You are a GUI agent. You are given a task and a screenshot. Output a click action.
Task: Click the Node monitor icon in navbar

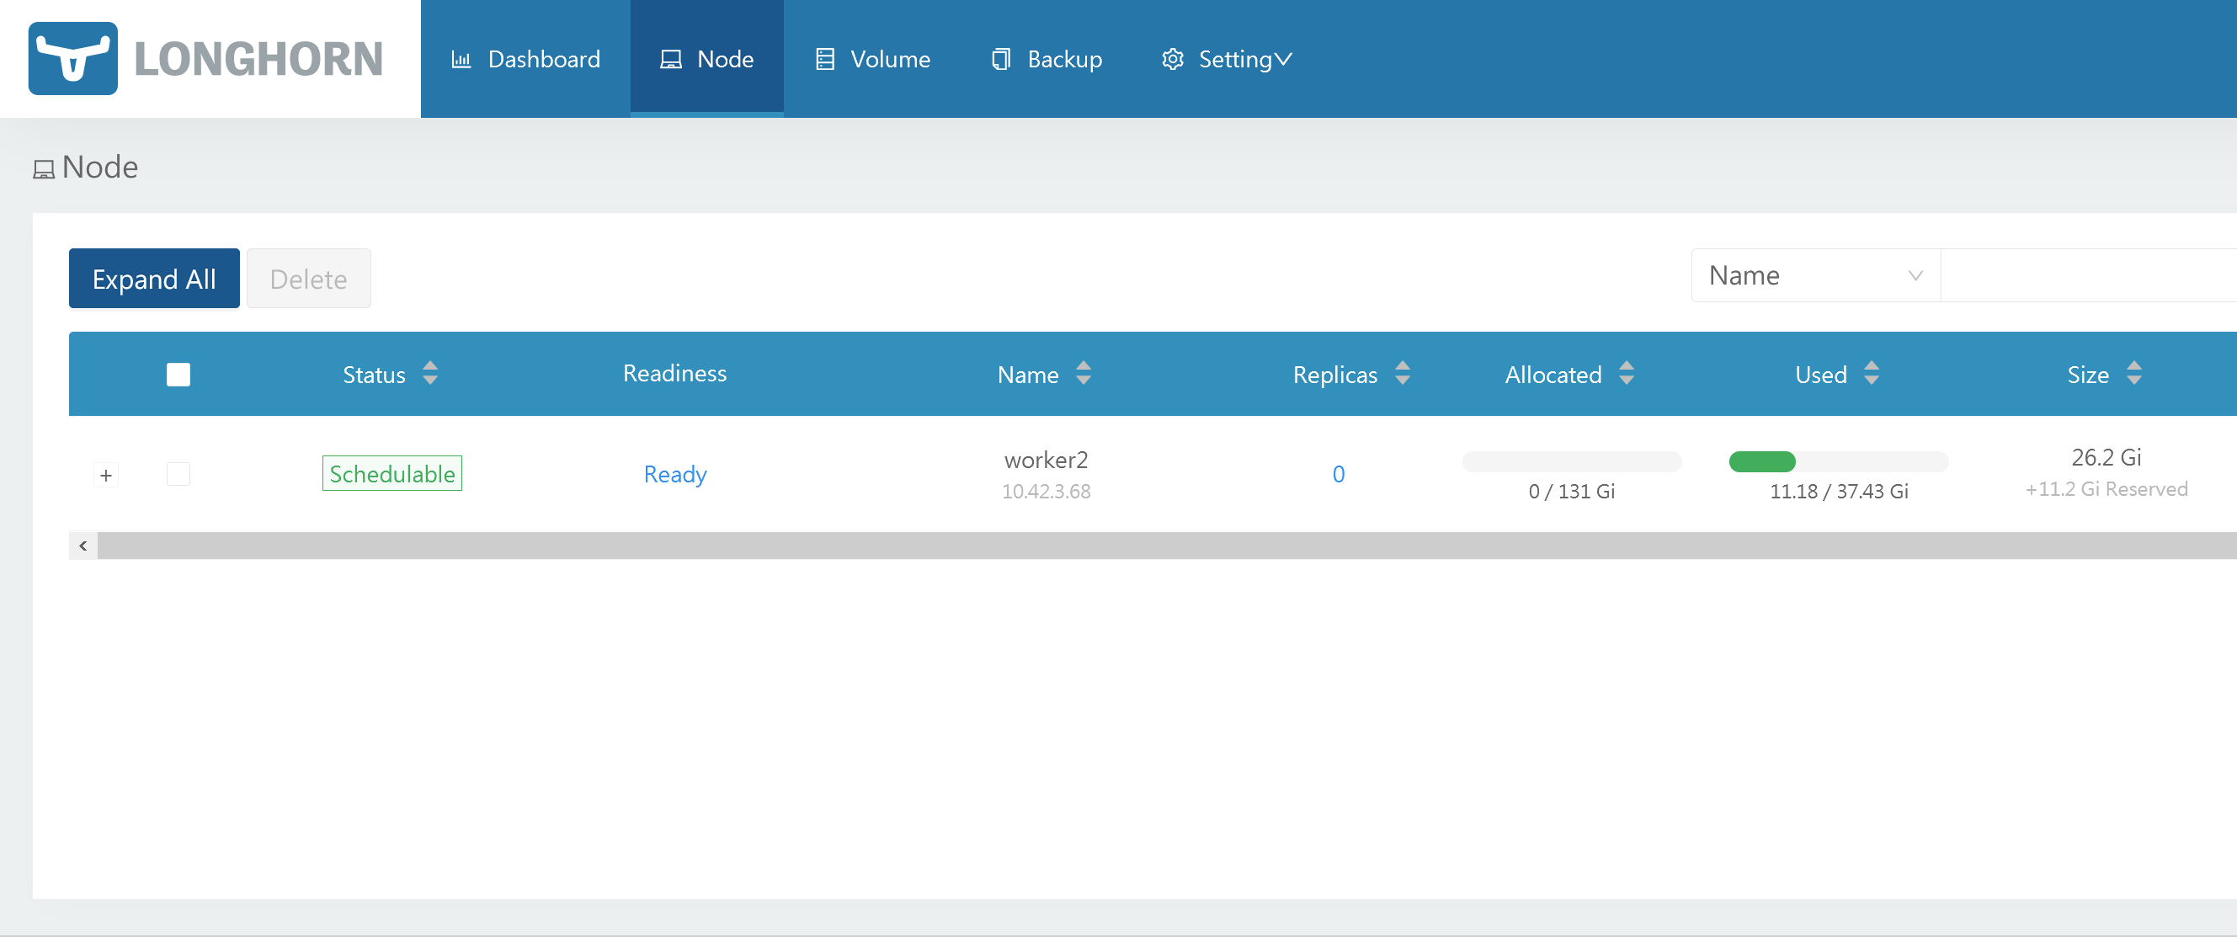click(670, 58)
